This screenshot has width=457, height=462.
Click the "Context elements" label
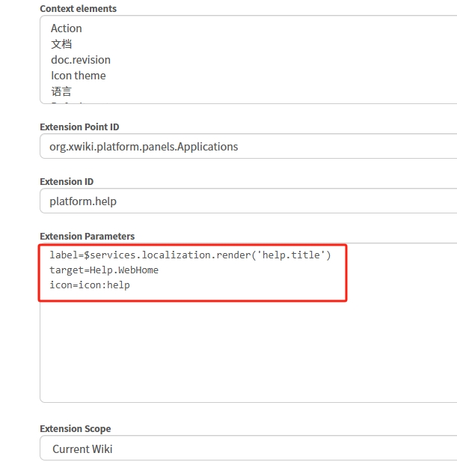pyautogui.click(x=78, y=9)
